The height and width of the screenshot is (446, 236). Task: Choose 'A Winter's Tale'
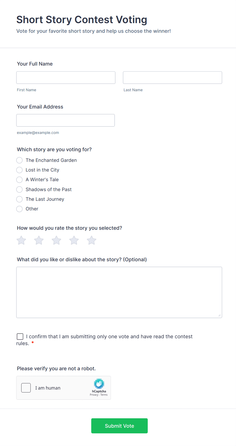(x=19, y=180)
